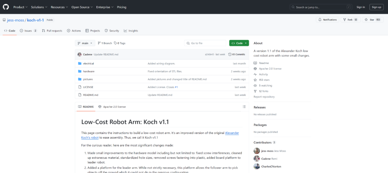Click the Sign up button

(376, 7)
